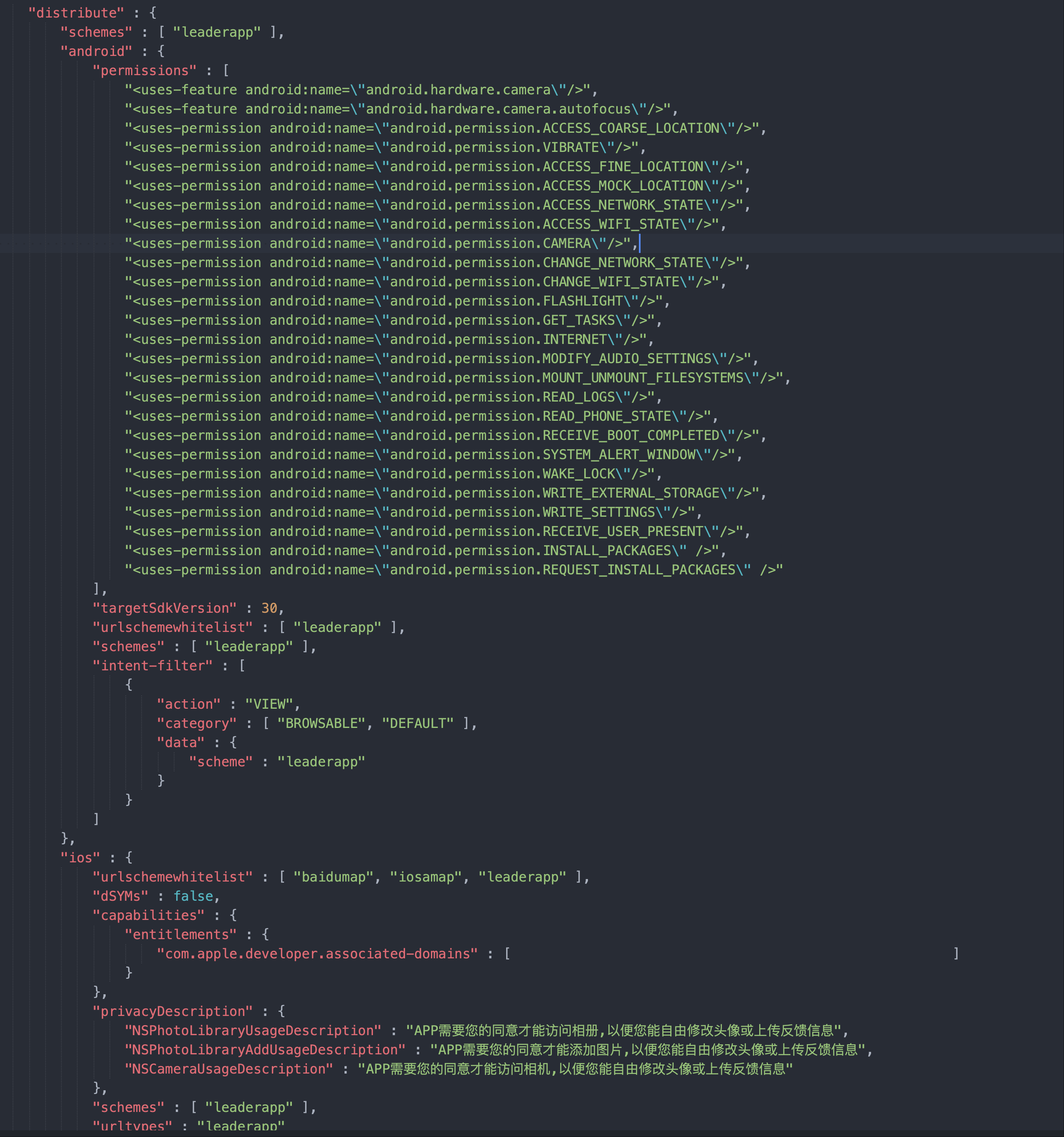Click the RECEIVE_BOOT_COMPLETED permission line
This screenshot has width=1064, height=1137.
[445, 435]
